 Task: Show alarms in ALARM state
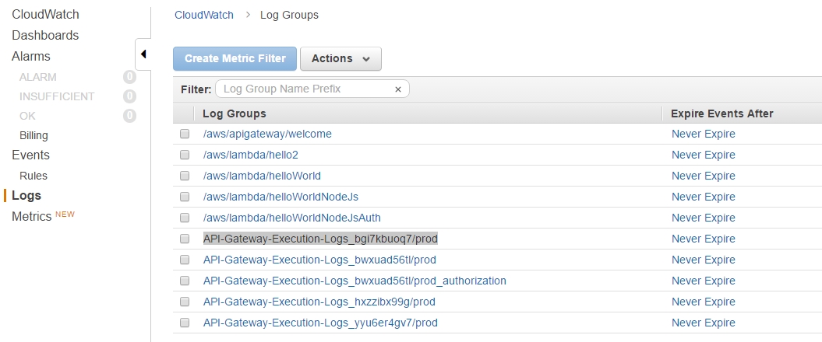click(37, 77)
